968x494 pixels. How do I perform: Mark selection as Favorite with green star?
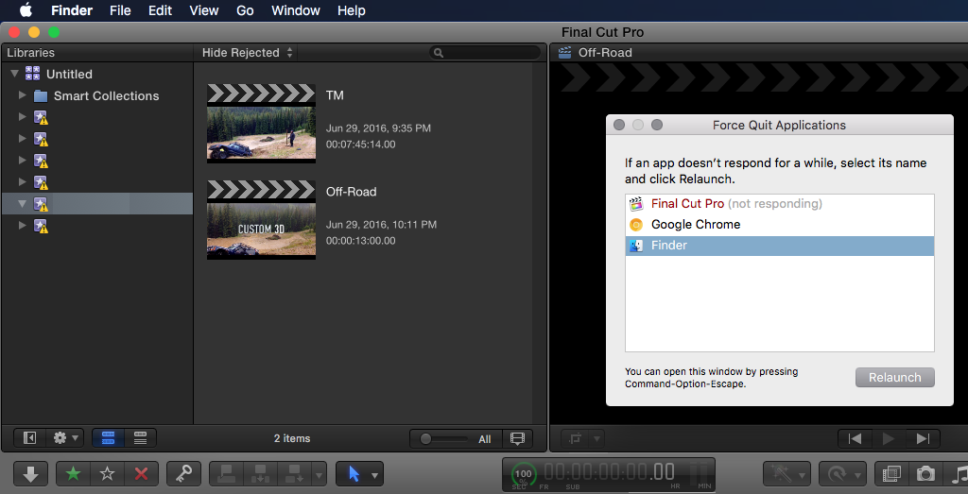(x=73, y=473)
